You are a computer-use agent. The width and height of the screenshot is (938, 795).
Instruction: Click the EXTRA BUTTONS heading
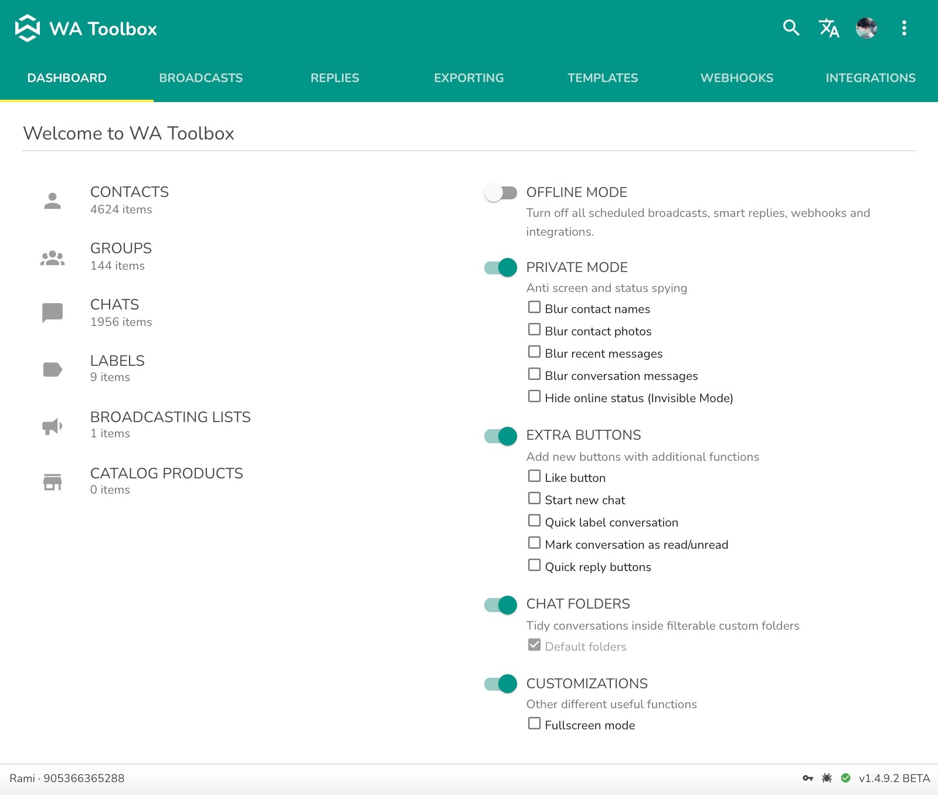pyautogui.click(x=584, y=435)
